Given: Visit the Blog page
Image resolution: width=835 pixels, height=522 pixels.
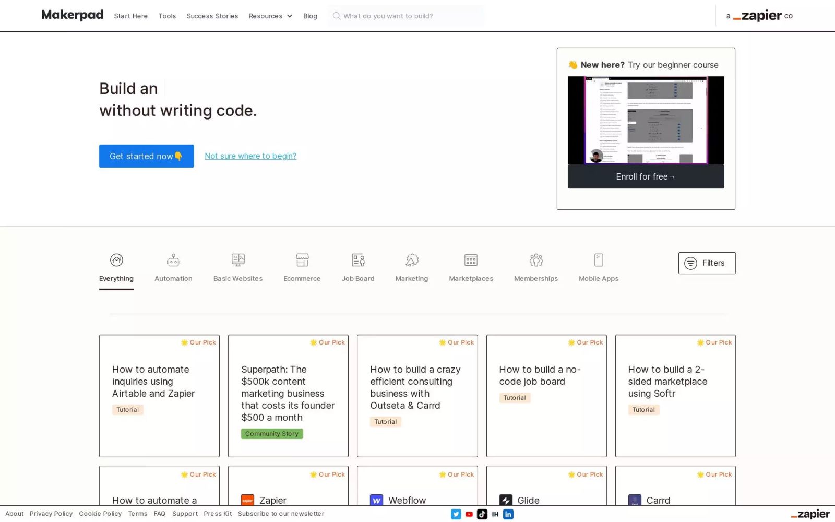Looking at the screenshot, I should (x=310, y=16).
